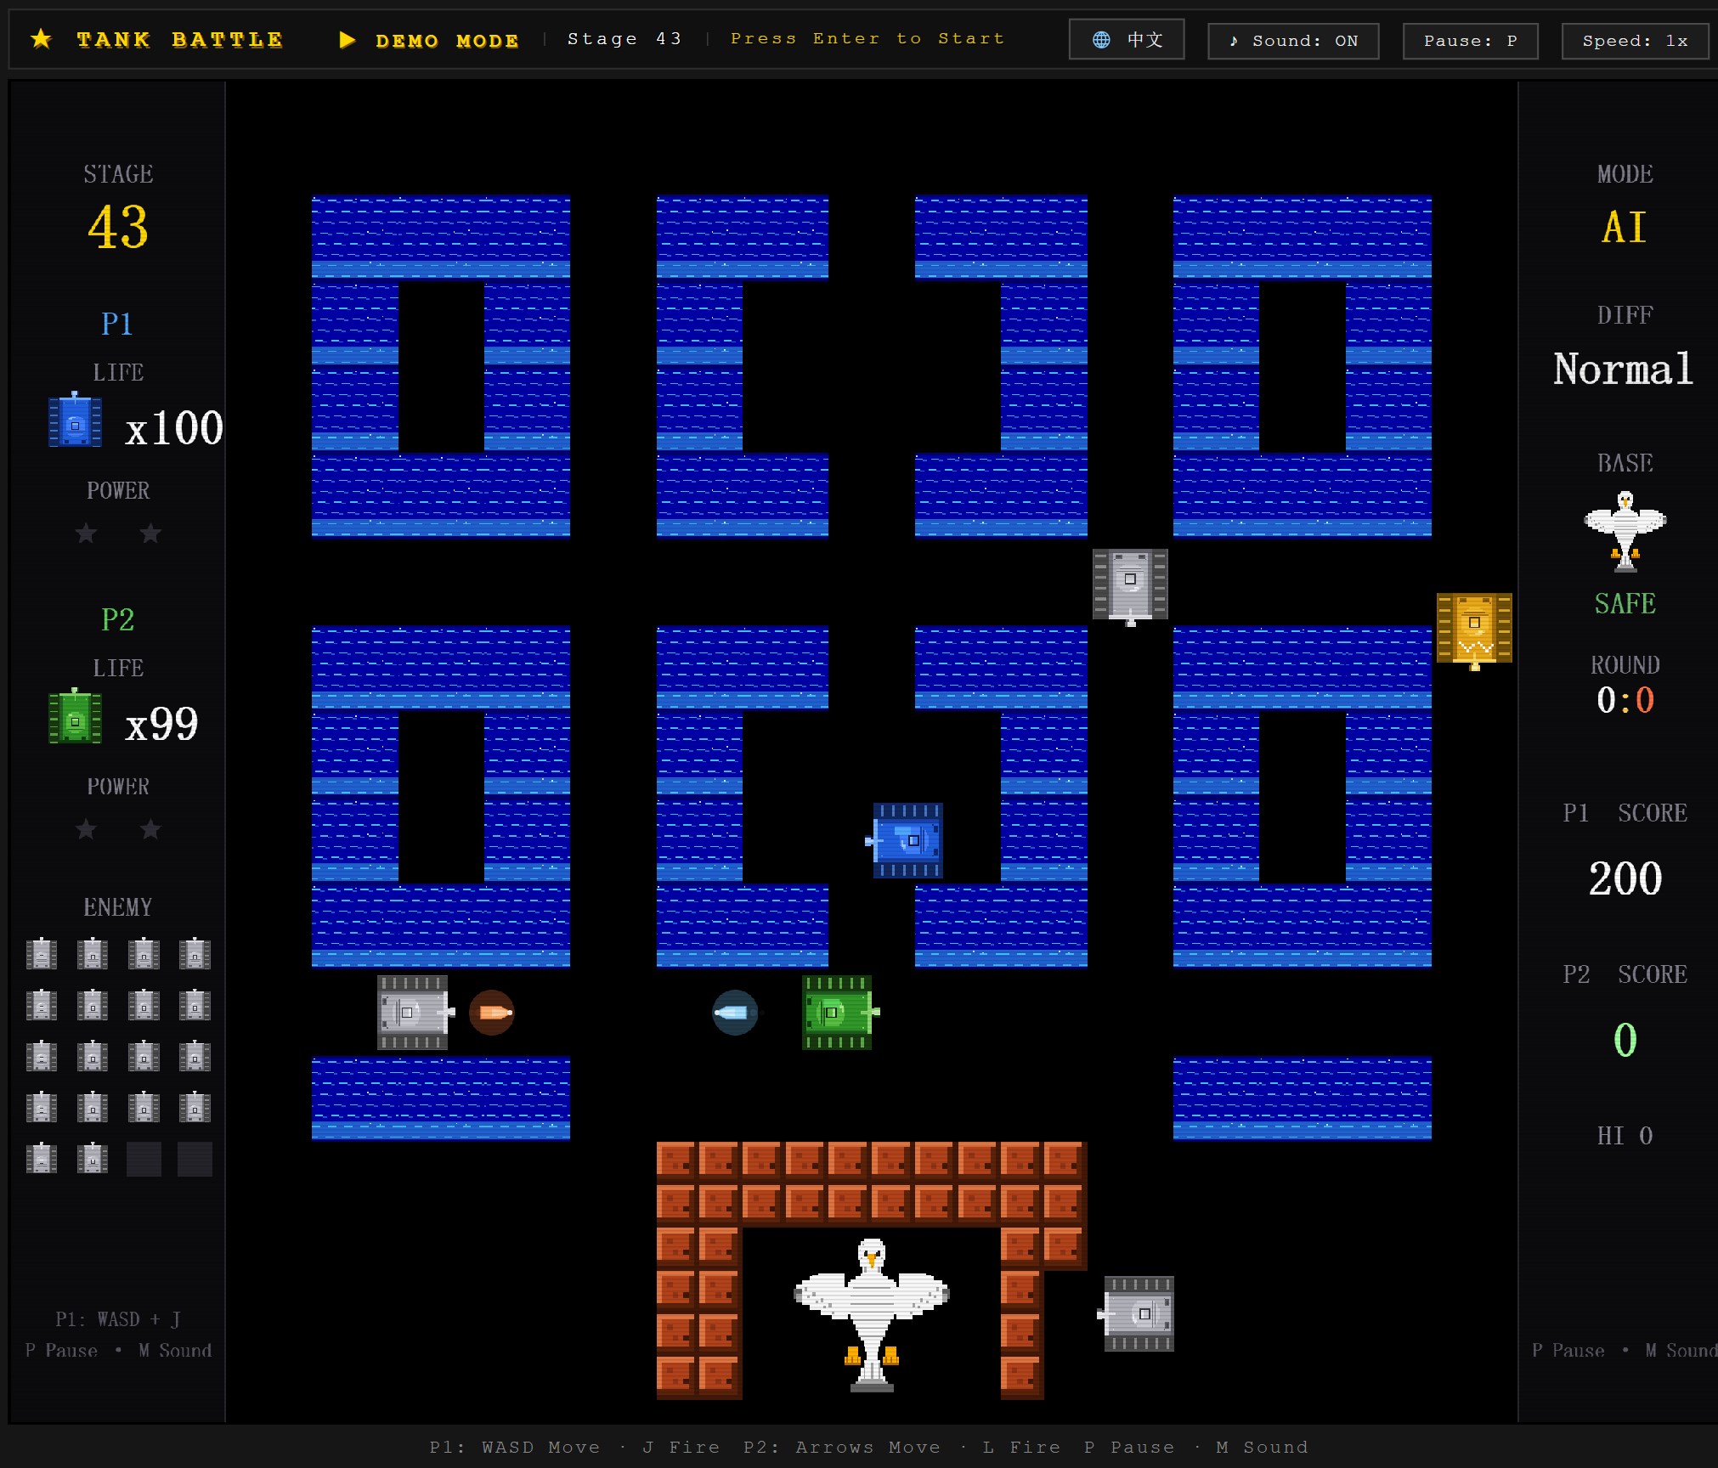Click the eagle icon under BASE panel
This screenshot has height=1468, width=1718.
click(x=1625, y=531)
